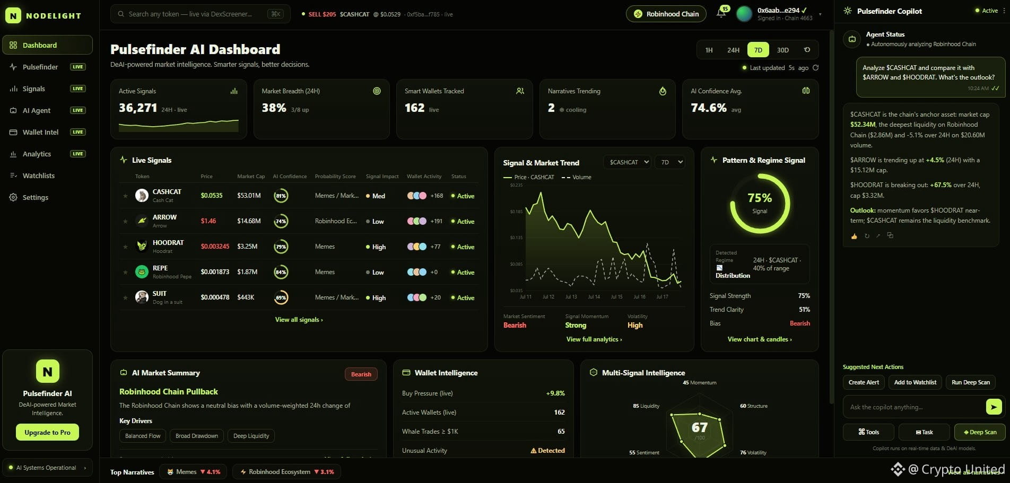1010x483 pixels.
Task: Focus the token search field
Action: coord(201,14)
